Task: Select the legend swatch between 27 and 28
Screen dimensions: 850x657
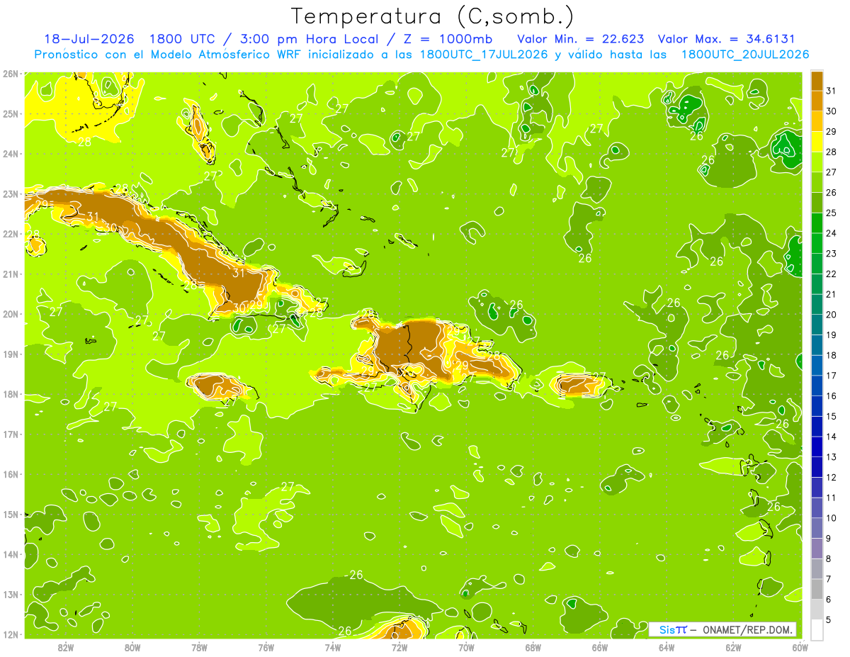Action: (817, 162)
